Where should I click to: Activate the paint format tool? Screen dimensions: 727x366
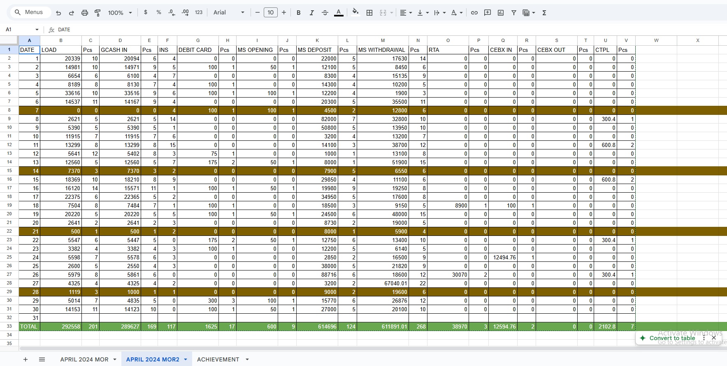coord(98,13)
